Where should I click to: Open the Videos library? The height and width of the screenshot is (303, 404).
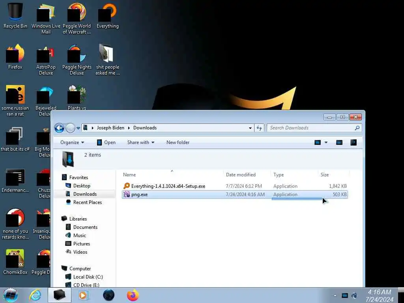[80, 252]
